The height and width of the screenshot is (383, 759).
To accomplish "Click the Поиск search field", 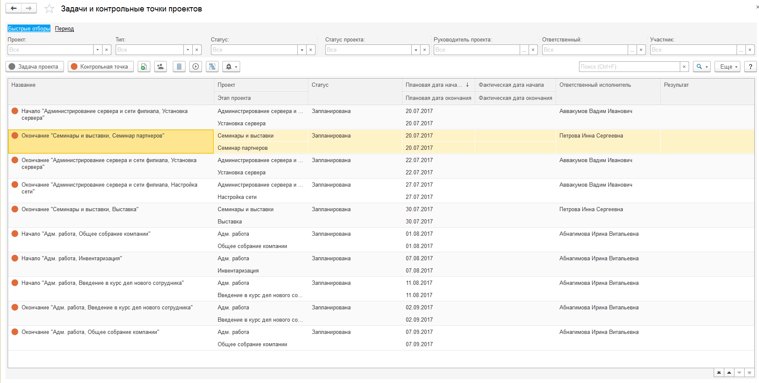I will [629, 66].
